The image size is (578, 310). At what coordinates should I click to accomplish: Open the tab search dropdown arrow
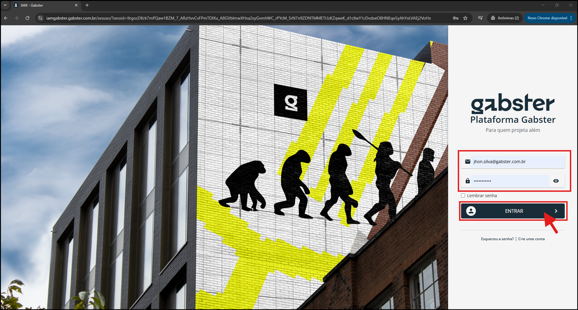tap(5, 5)
